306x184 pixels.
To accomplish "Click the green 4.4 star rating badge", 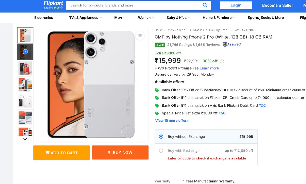I will point(160,45).
